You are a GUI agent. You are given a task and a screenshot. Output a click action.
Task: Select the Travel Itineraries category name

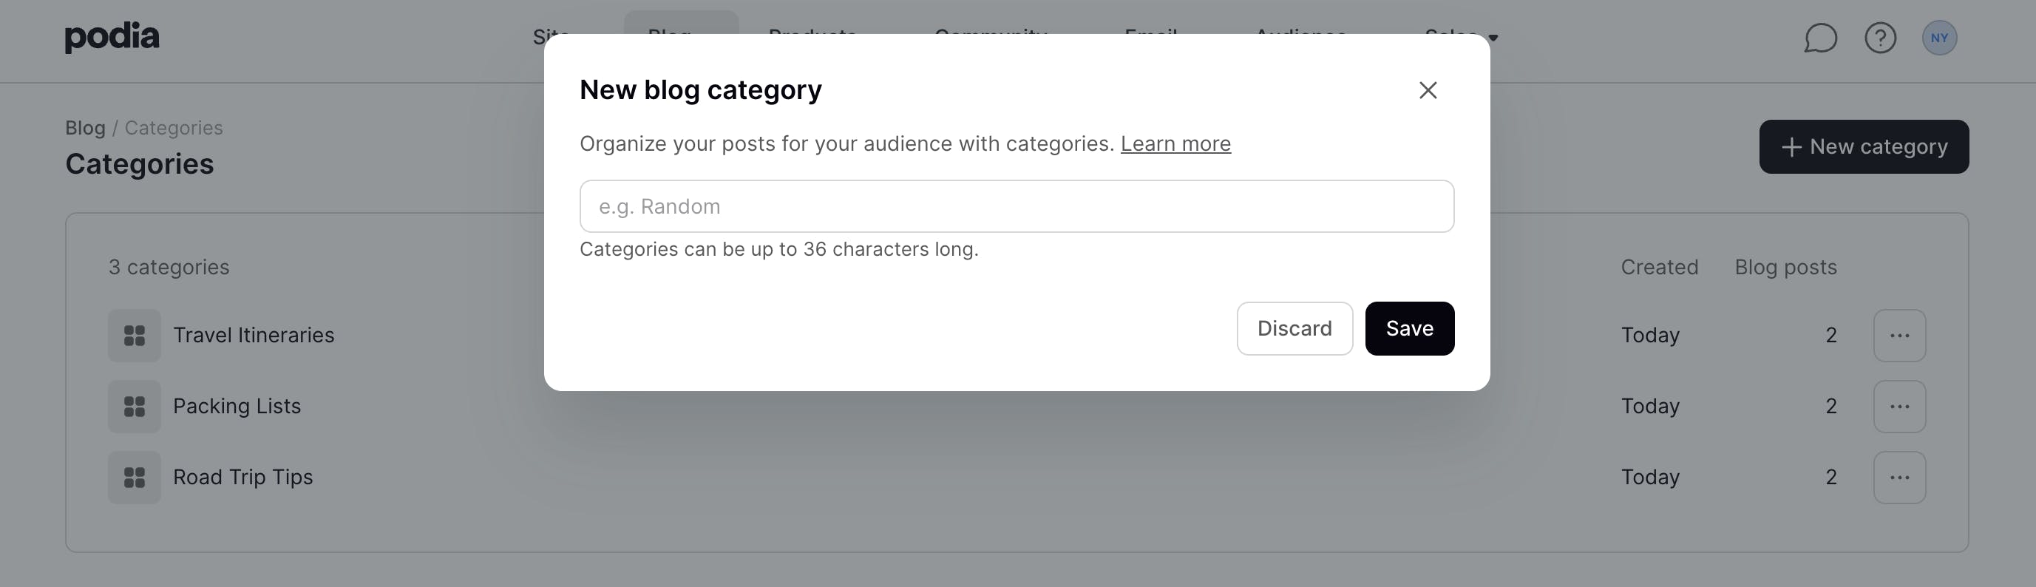(254, 336)
